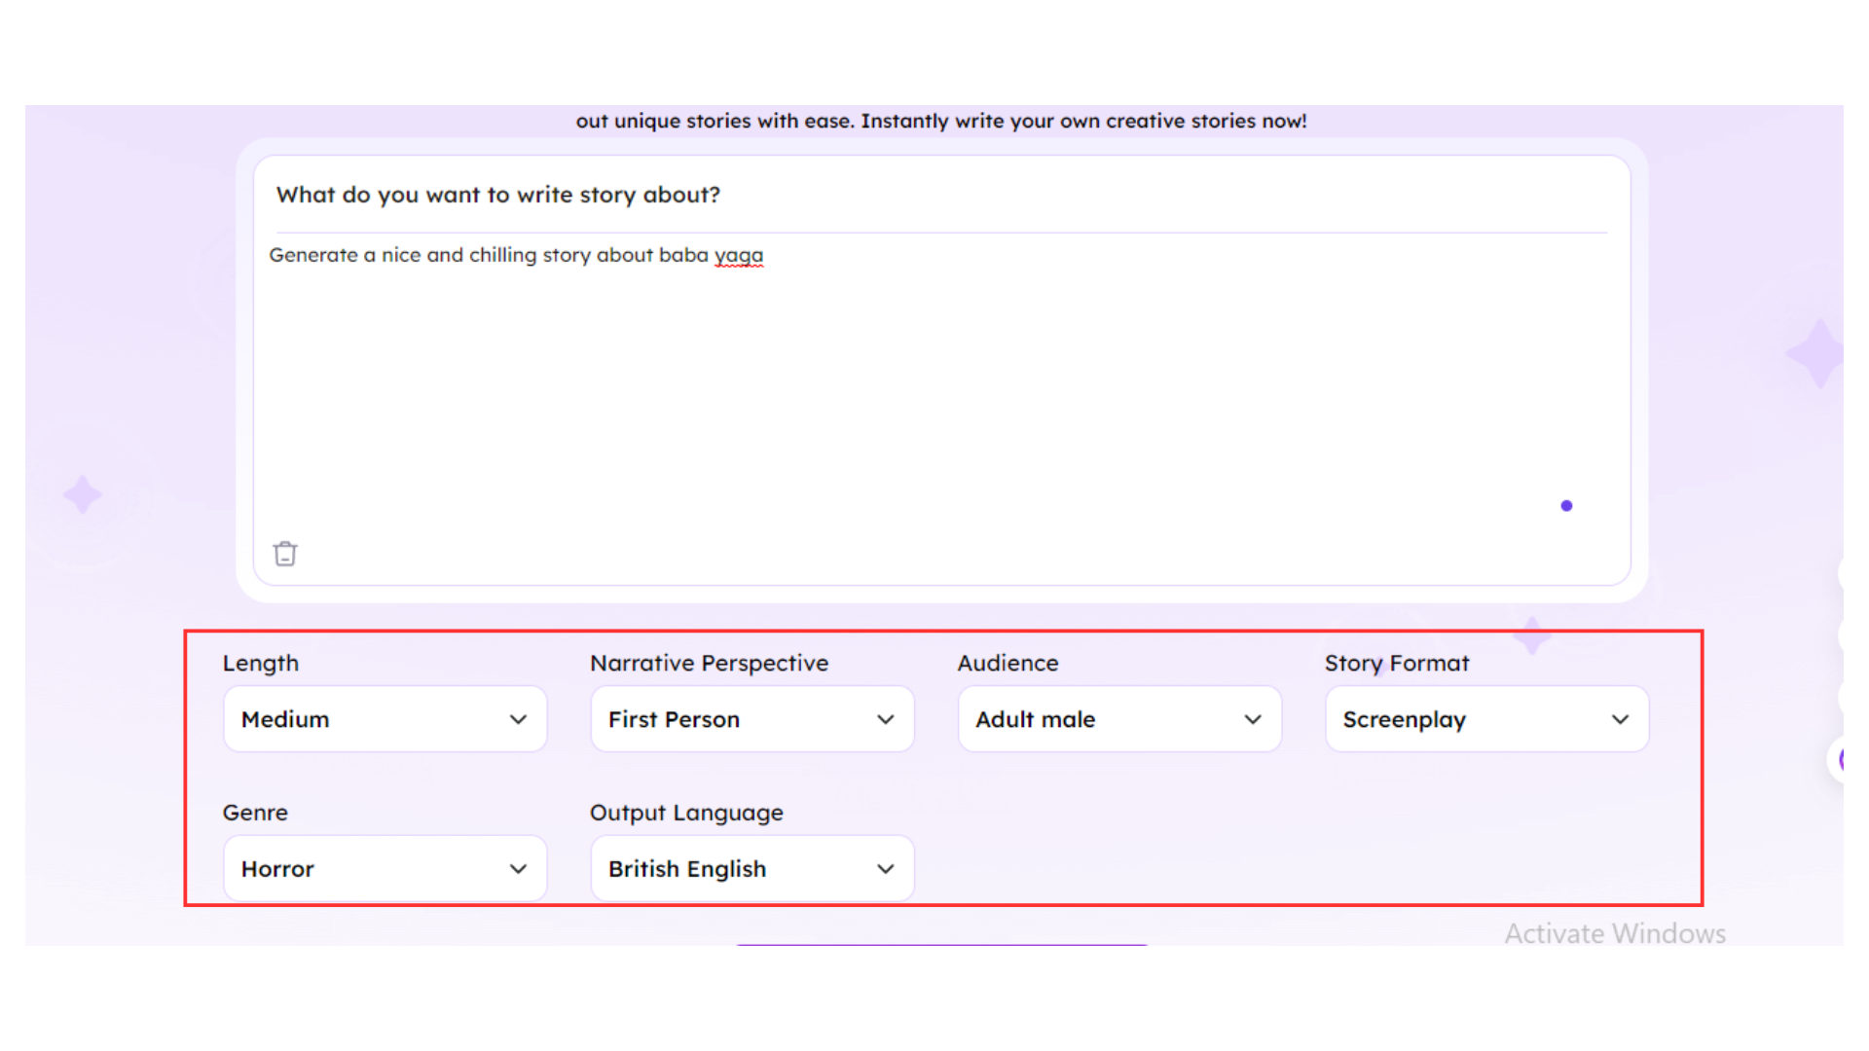Screen dimensions: 1869x1051
Task: Click the Activate Windows watermark text
Action: 1615,933
